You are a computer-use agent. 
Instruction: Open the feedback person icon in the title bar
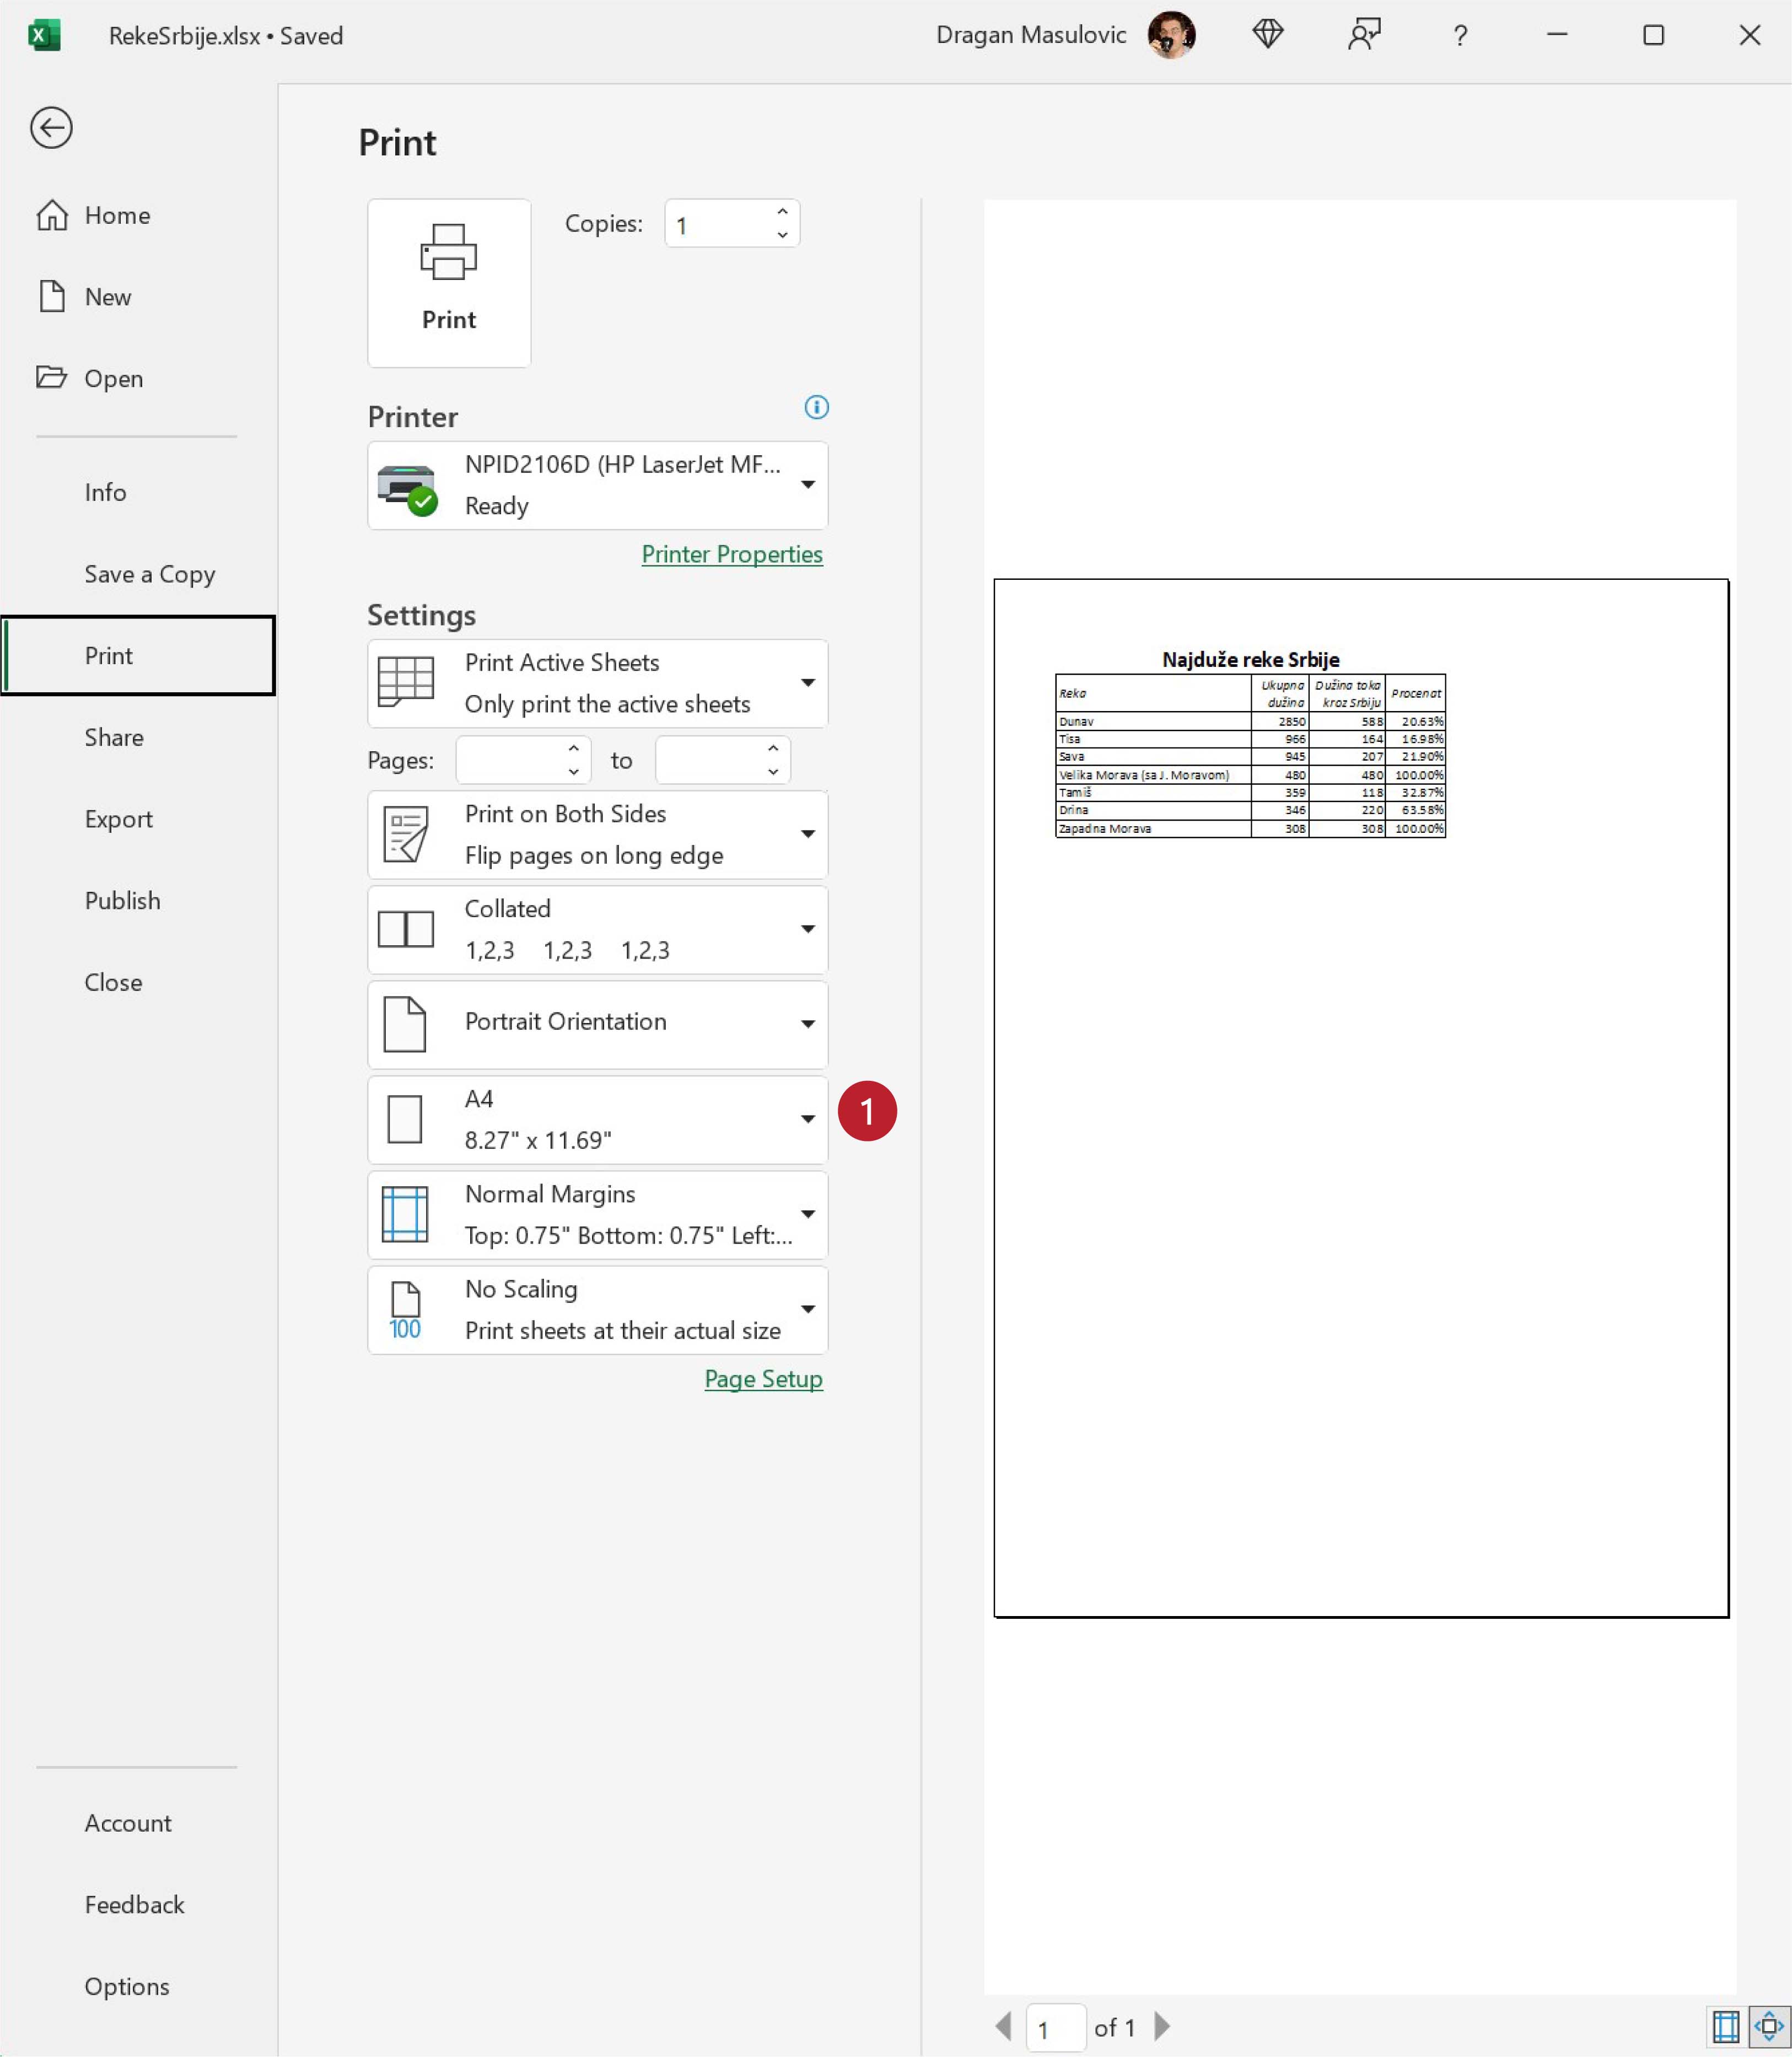[x=1363, y=35]
